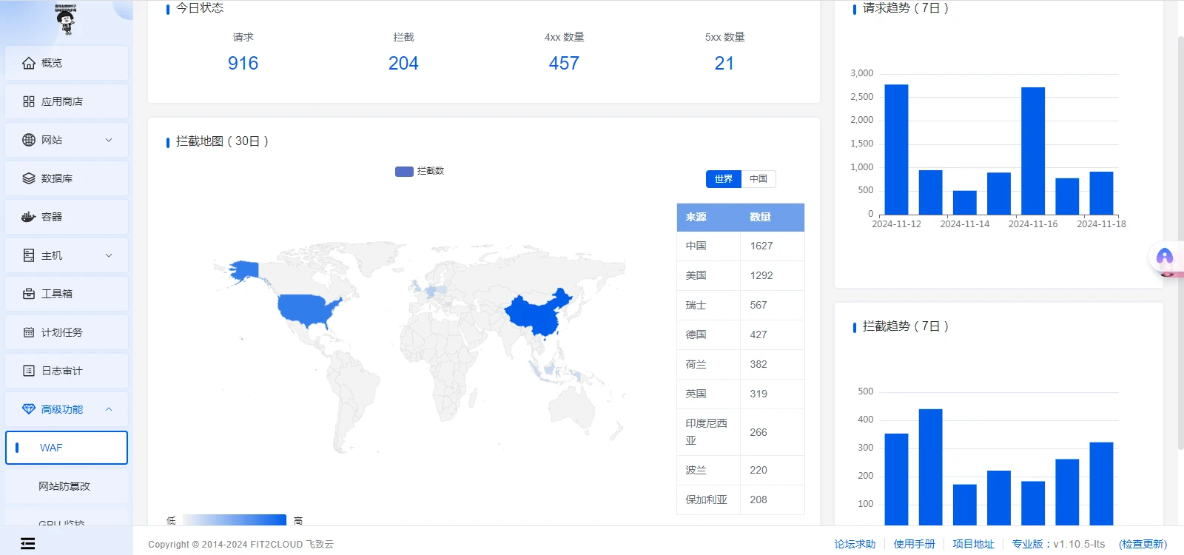Image resolution: width=1184 pixels, height=555 pixels.
Task: Select the WAF menu item
Action: click(67, 448)
